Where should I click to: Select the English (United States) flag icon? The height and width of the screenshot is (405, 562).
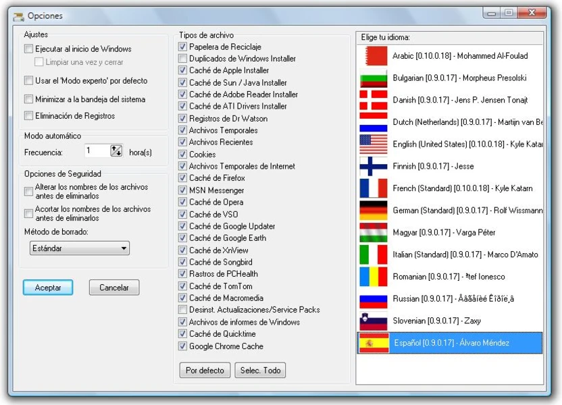(374, 144)
